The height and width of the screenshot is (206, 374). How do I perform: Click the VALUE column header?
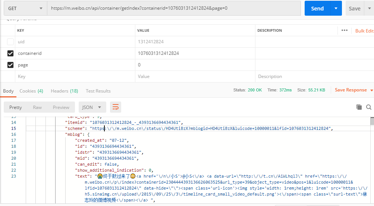click(x=143, y=31)
